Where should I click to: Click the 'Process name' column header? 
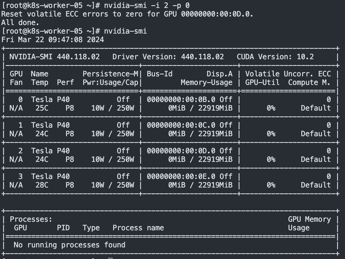coord(138,228)
